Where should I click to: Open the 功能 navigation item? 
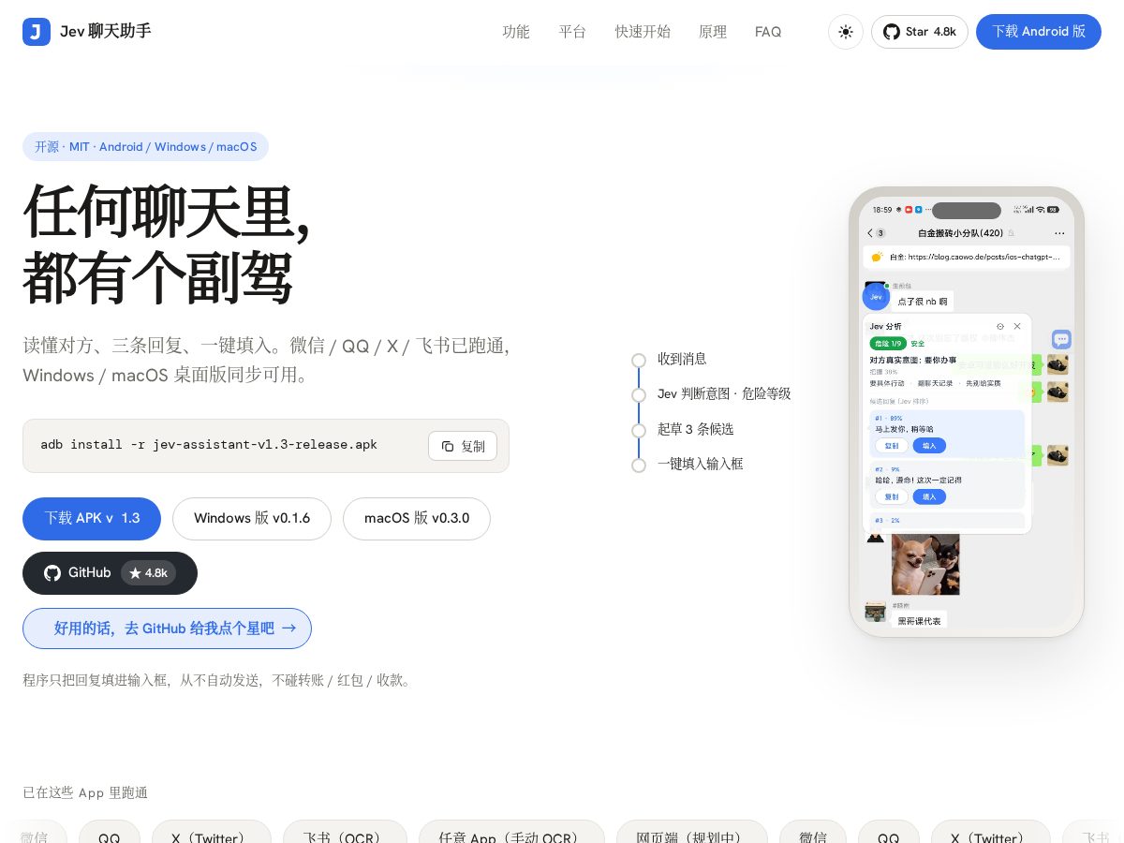pyautogui.click(x=516, y=32)
